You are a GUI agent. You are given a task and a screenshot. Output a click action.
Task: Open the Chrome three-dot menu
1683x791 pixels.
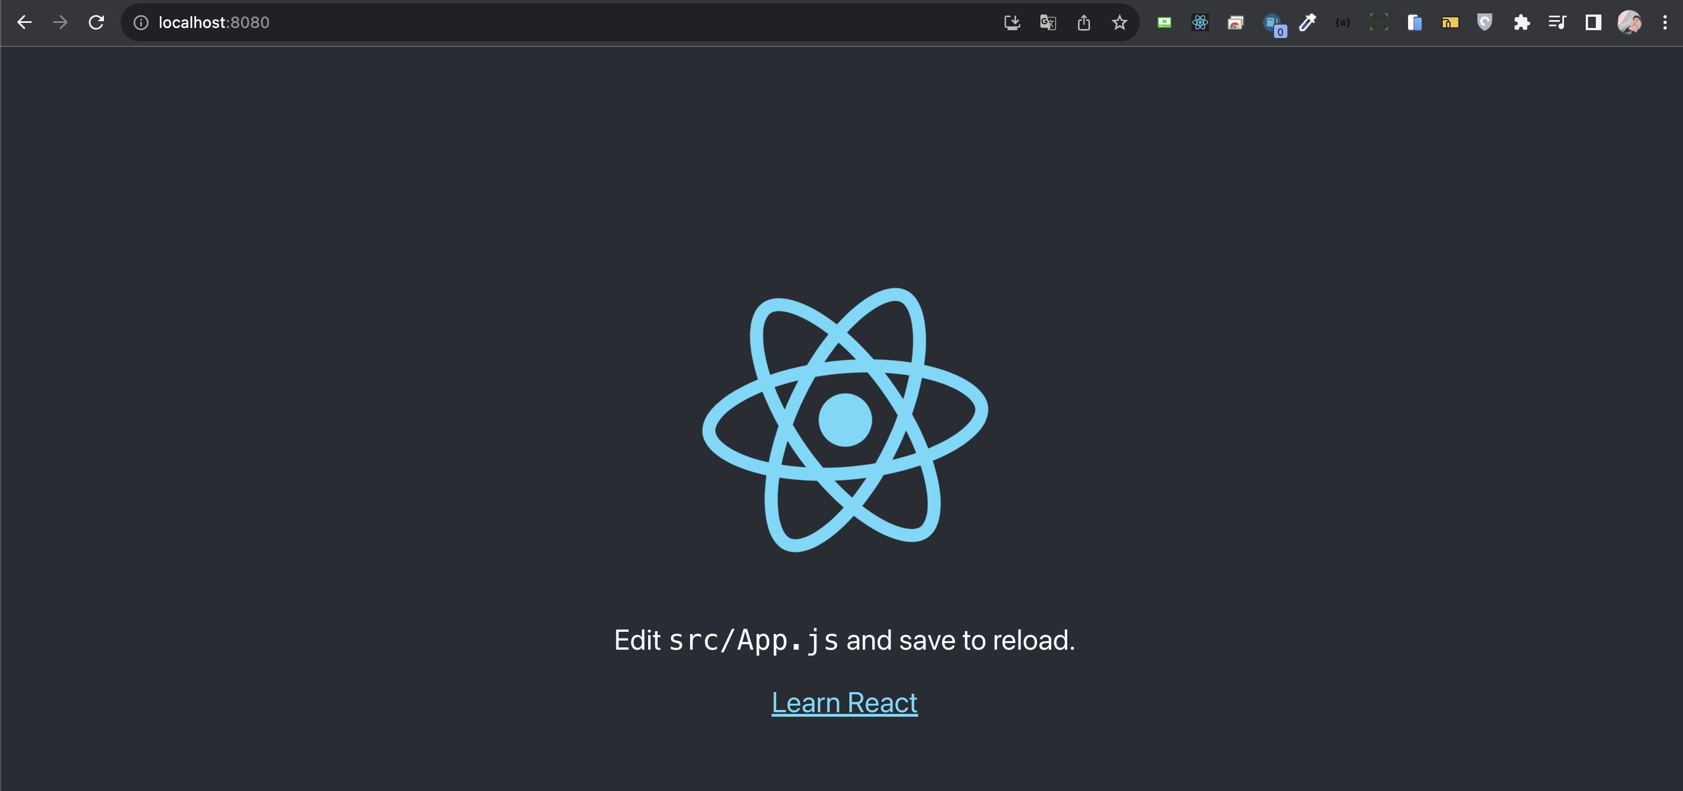(1665, 23)
